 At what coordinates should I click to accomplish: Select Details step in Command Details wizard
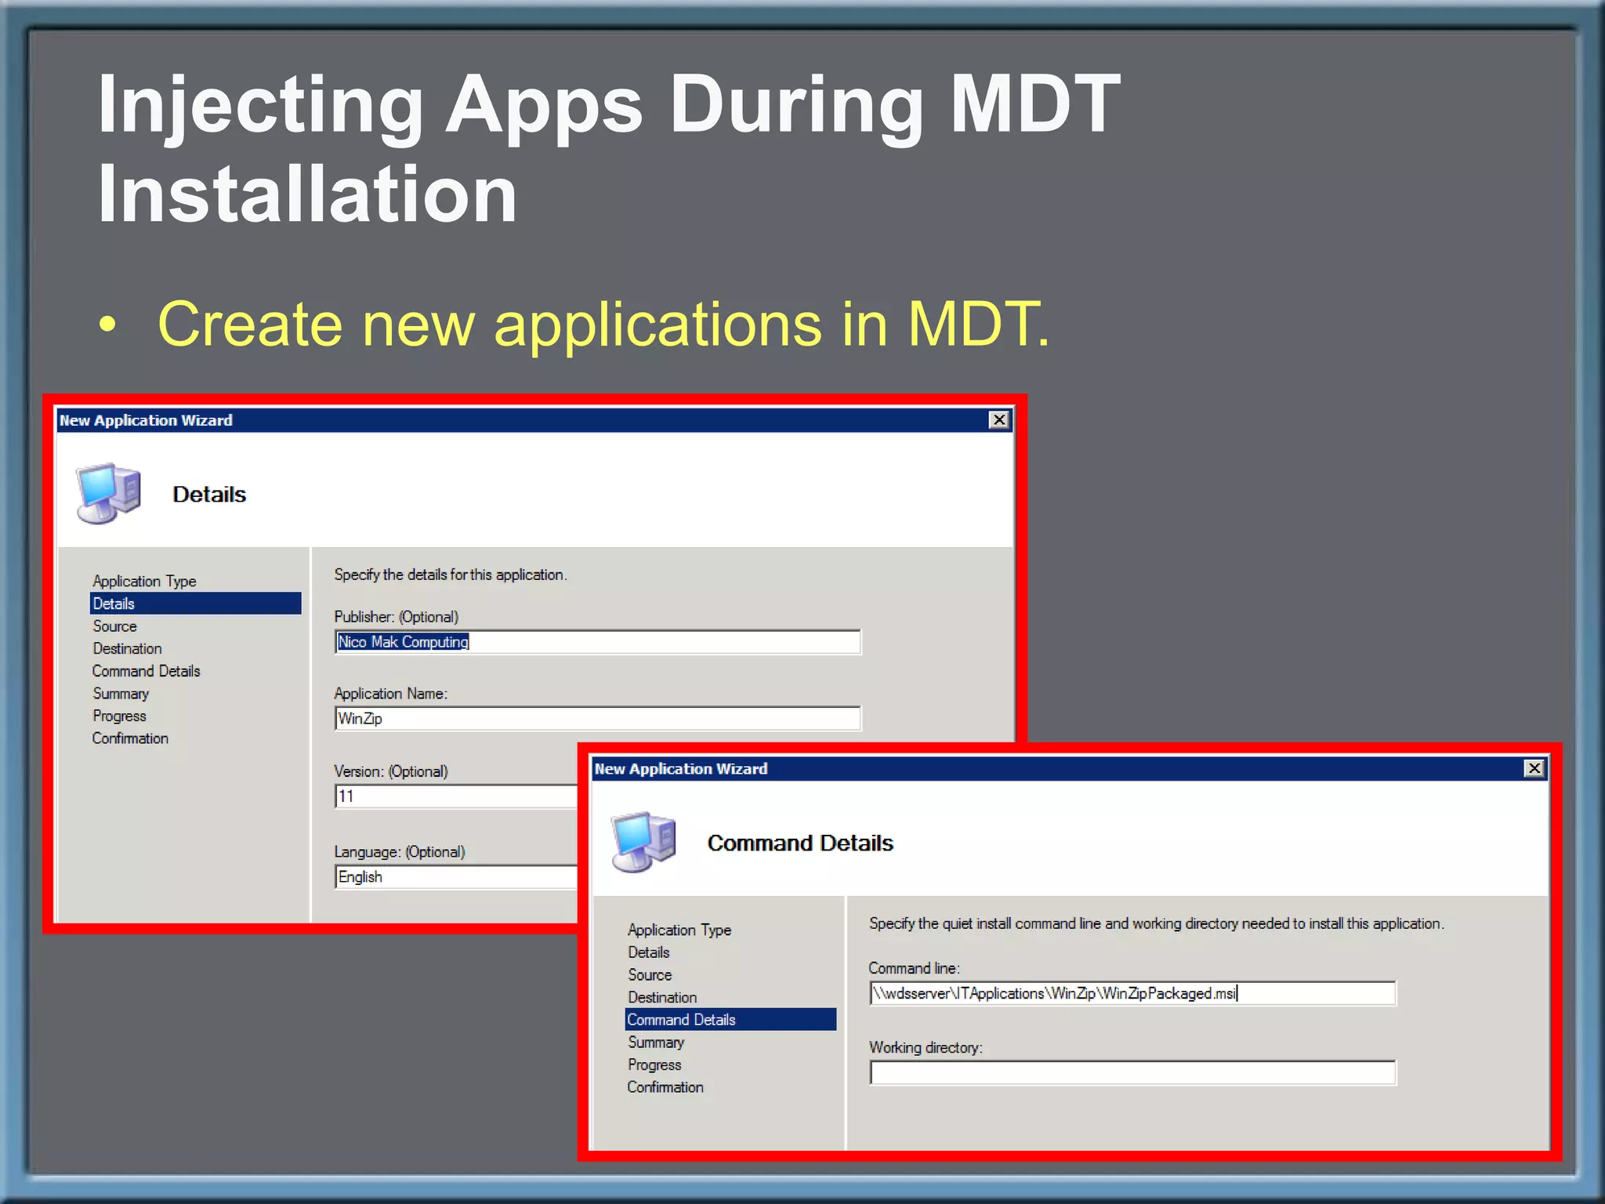coord(648,952)
